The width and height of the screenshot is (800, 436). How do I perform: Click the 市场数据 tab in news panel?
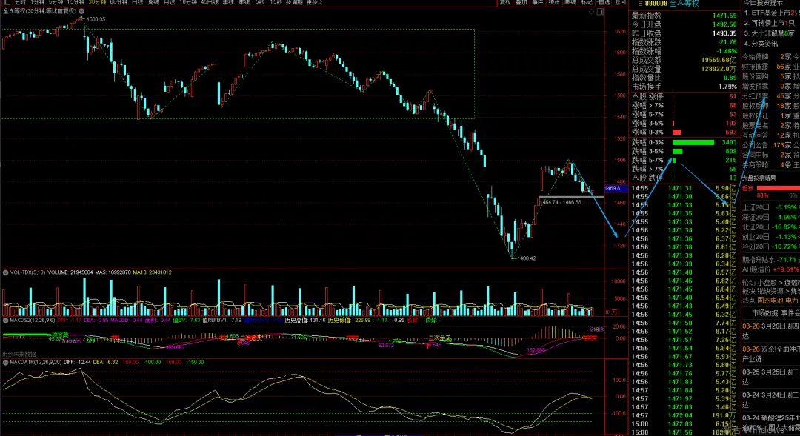[764, 313]
